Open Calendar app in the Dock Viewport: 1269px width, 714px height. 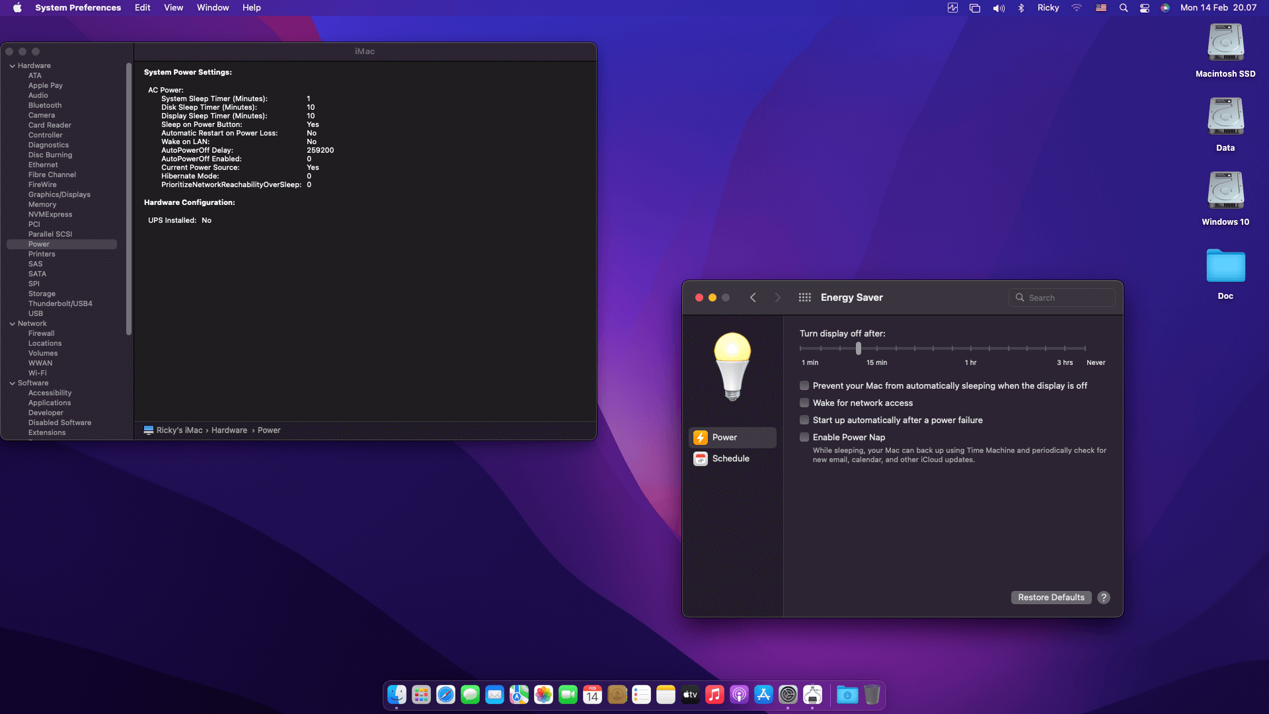click(x=592, y=695)
